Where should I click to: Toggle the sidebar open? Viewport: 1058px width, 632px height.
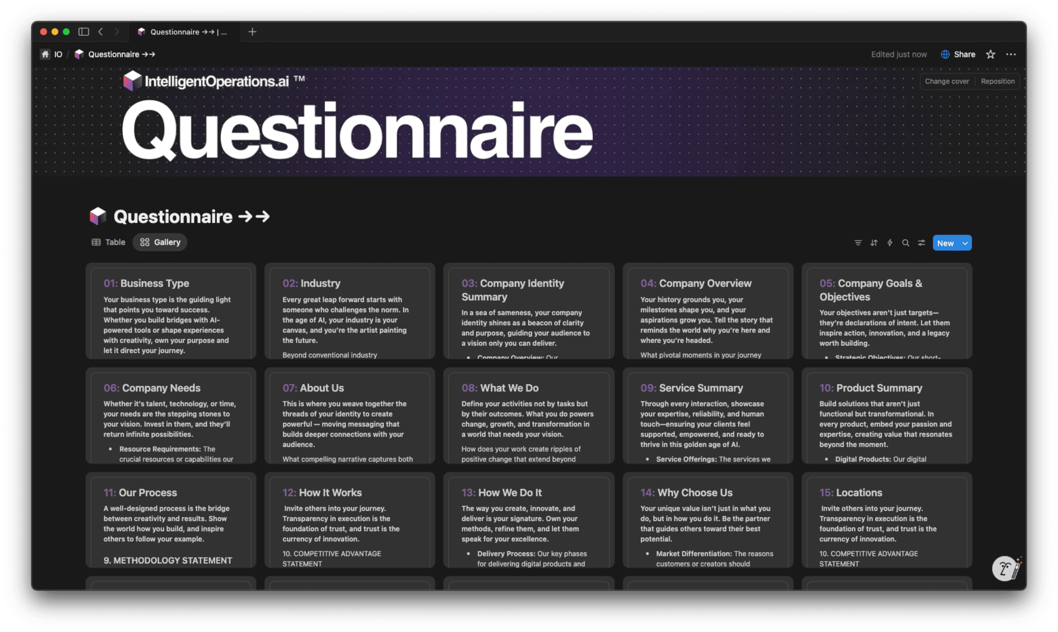pos(83,31)
